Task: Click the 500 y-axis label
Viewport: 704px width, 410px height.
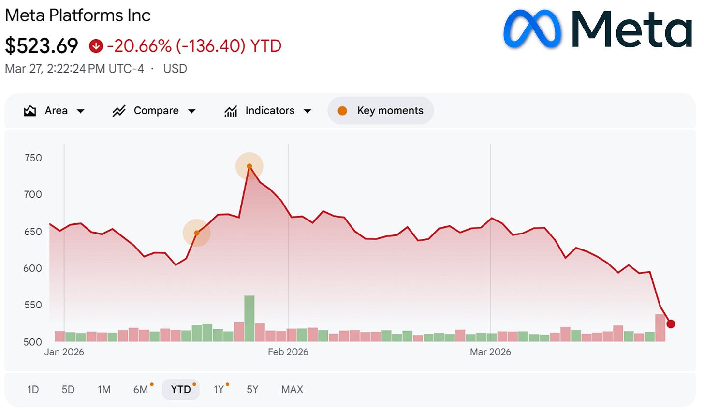Action: (x=33, y=342)
